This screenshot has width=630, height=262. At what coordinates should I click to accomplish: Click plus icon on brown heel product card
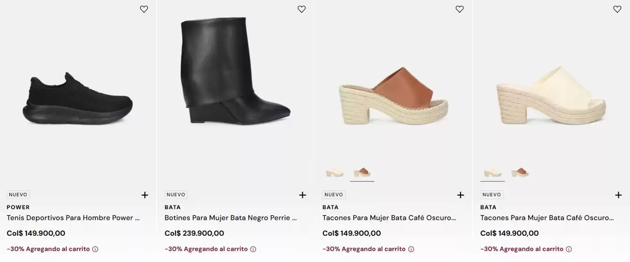tap(461, 195)
